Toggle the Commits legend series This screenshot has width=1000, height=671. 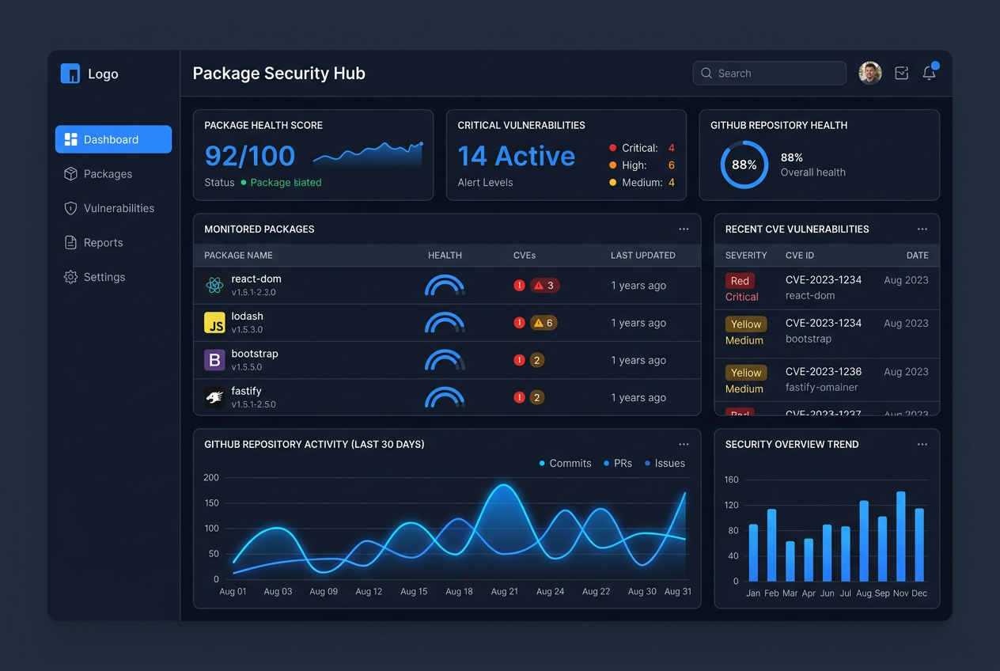coord(565,464)
